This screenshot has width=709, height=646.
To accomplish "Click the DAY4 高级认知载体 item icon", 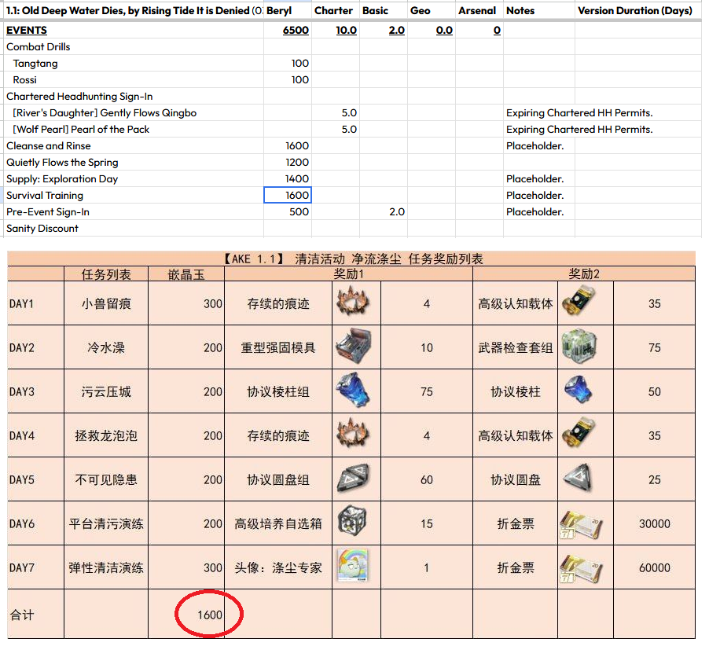I will pyautogui.click(x=579, y=434).
